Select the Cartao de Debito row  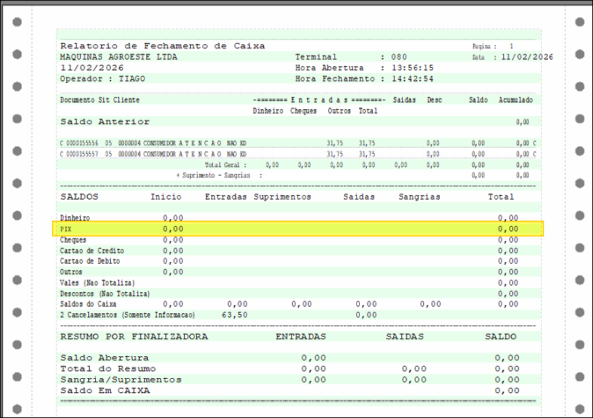91,261
